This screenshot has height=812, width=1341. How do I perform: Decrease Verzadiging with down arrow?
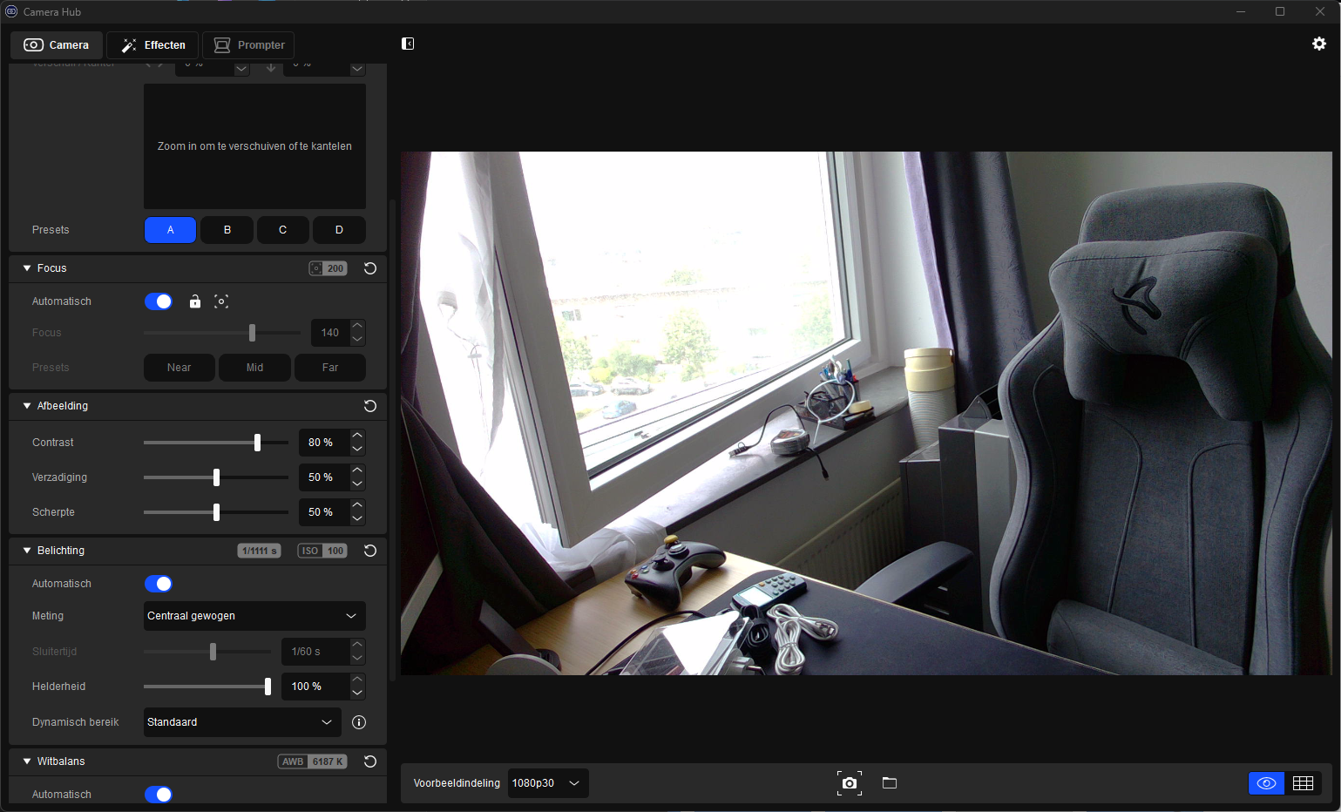(x=357, y=484)
